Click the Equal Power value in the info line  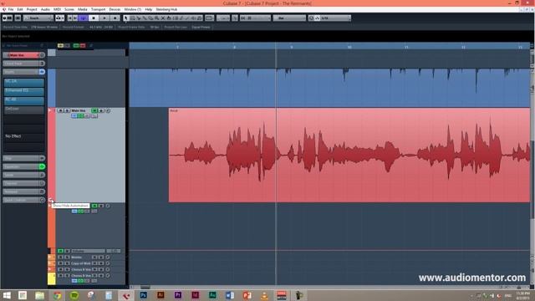pos(201,27)
